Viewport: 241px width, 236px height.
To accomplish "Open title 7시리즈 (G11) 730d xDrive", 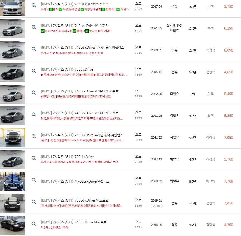I will coord(67,69).
